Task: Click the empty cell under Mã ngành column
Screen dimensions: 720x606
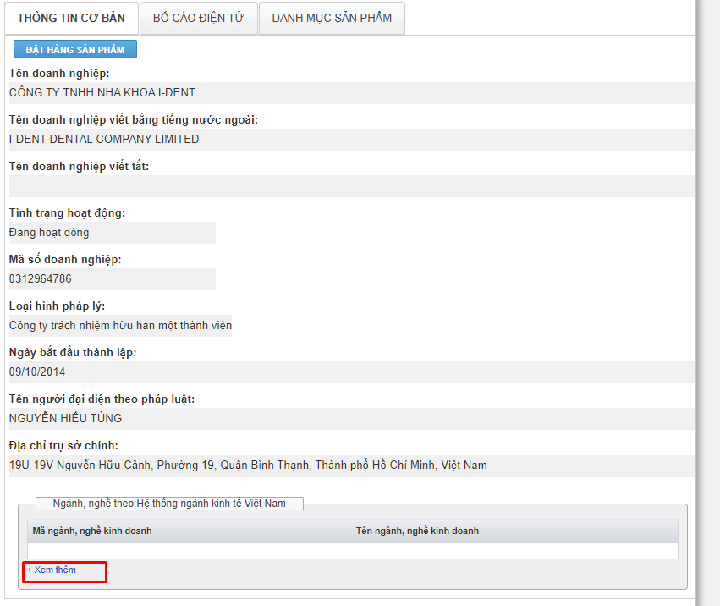Action: (92, 551)
